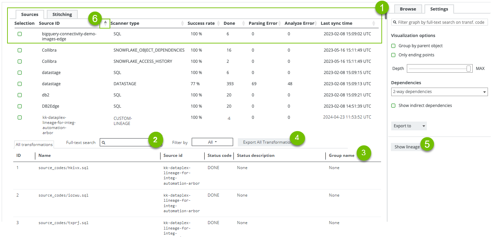Open the 2-way dependencies dropdown
This screenshot has height=237, width=491.
[x=439, y=92]
